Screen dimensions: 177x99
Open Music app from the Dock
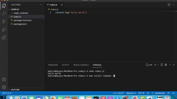tap(103, 98)
